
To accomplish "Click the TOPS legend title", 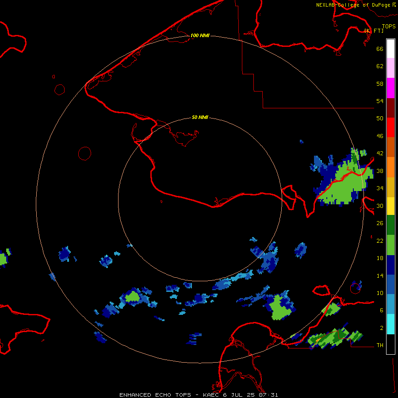I will (389, 26).
